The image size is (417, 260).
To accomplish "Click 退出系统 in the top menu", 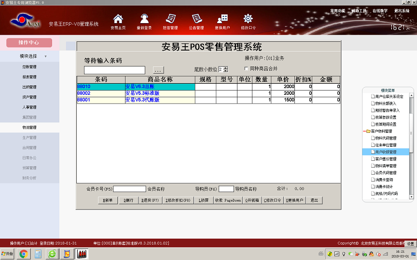I will click(402, 11).
